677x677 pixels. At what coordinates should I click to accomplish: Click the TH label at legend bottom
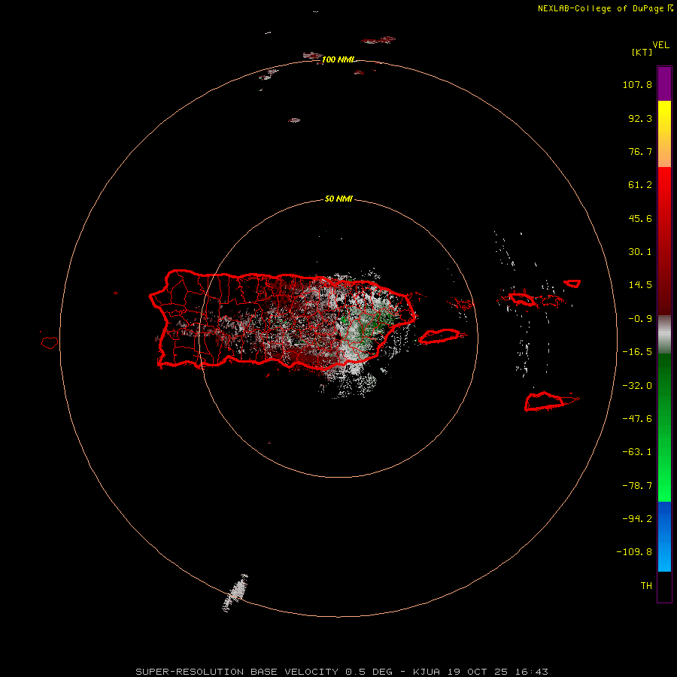click(x=646, y=586)
